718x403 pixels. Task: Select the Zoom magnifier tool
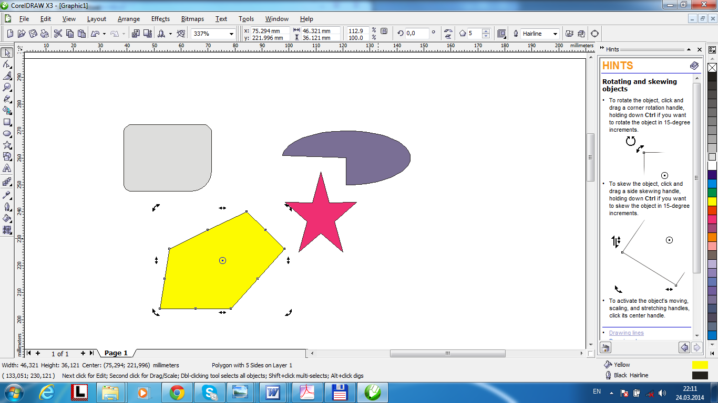click(x=7, y=87)
